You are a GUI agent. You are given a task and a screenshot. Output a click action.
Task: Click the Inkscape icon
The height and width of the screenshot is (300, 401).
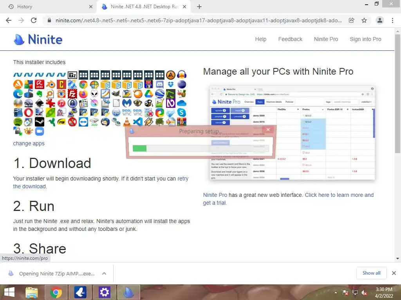click(40, 103)
